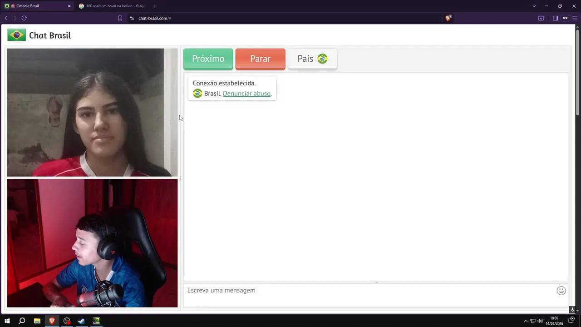Go back in browser history

pos(6,18)
